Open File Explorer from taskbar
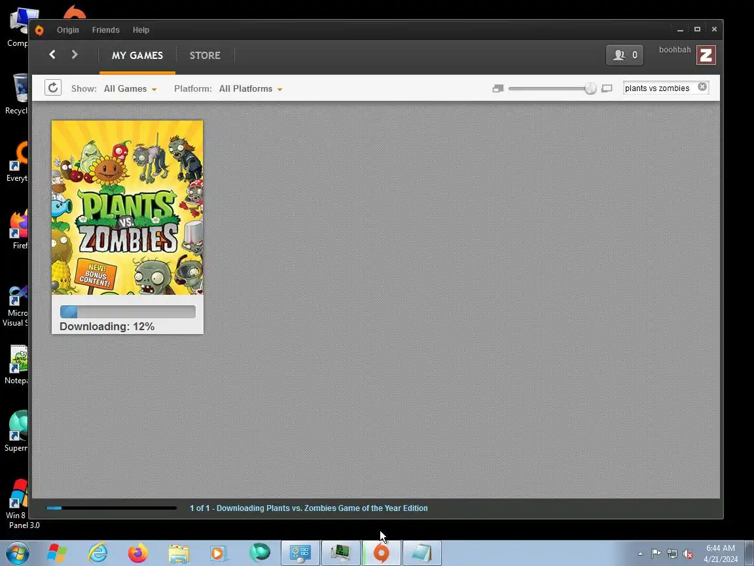Viewport: 754px width, 566px height. point(179,553)
